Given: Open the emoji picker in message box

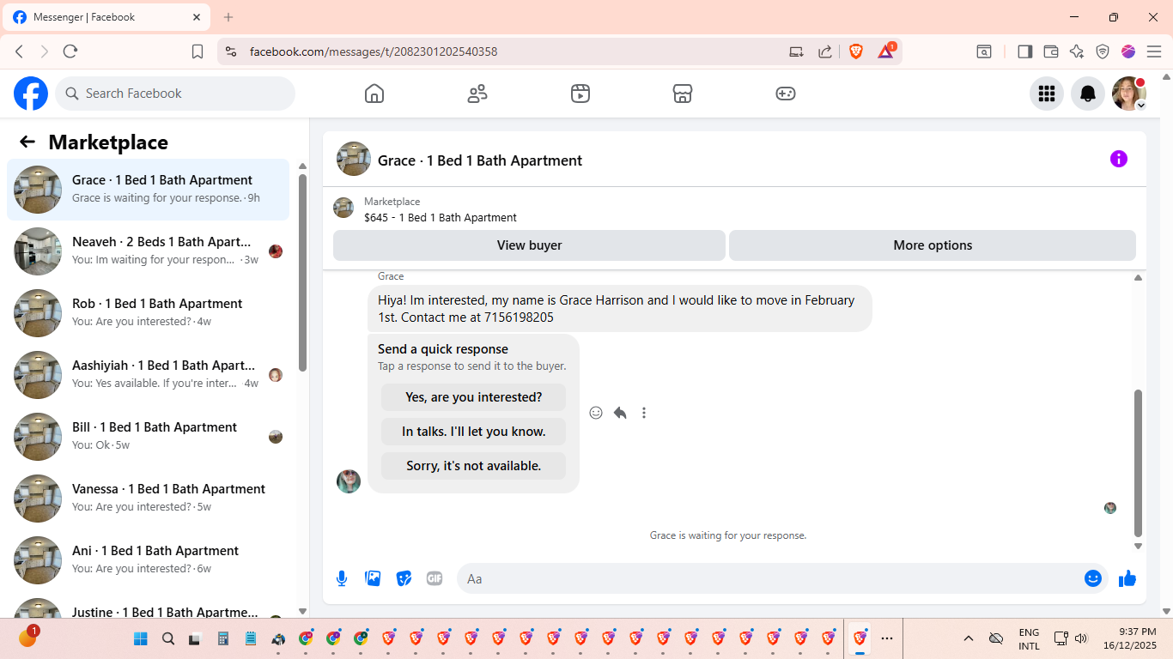Looking at the screenshot, I should [1093, 578].
